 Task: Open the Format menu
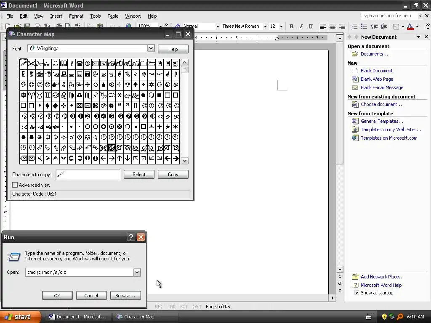(76, 16)
